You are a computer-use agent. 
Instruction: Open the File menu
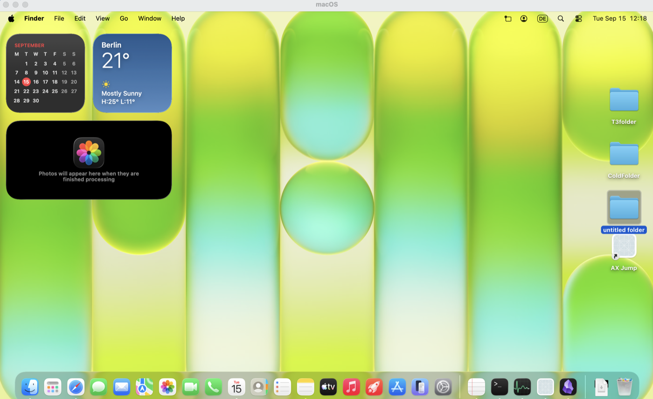click(x=59, y=19)
